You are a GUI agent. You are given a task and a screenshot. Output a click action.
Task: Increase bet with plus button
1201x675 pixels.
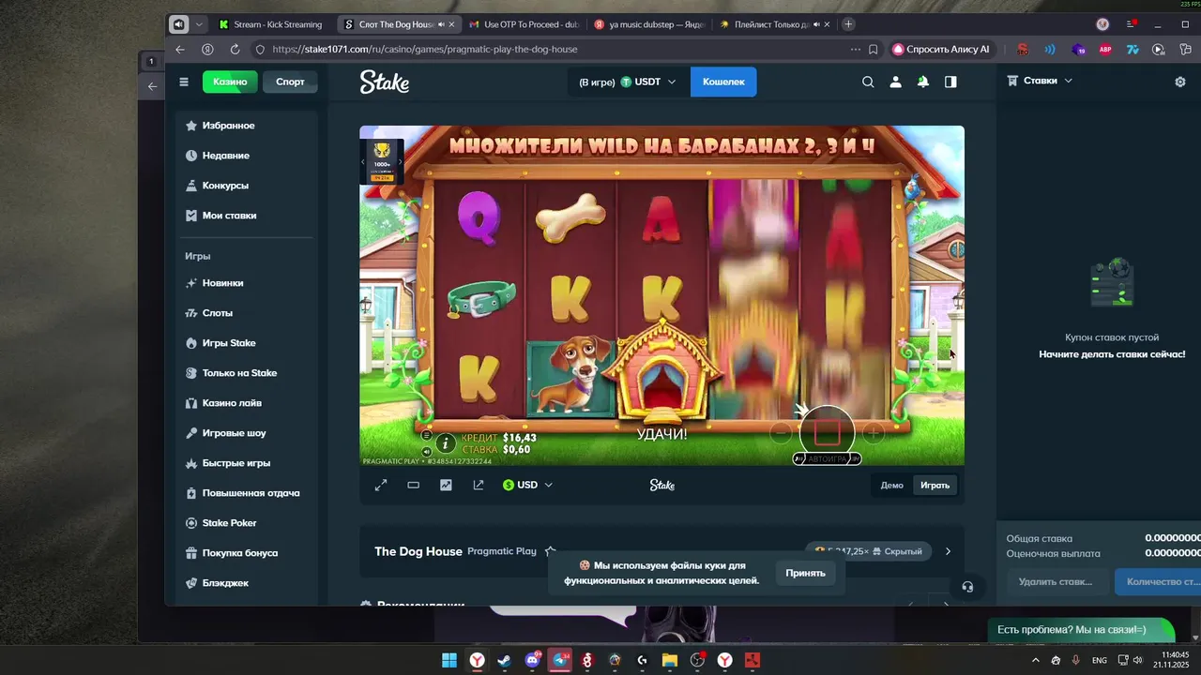coord(873,433)
